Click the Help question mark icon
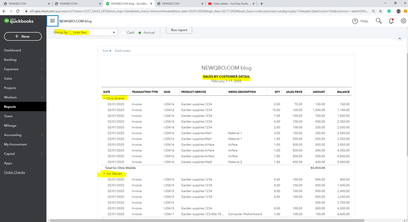Screen dimensions: 408x222 [x=355, y=21]
